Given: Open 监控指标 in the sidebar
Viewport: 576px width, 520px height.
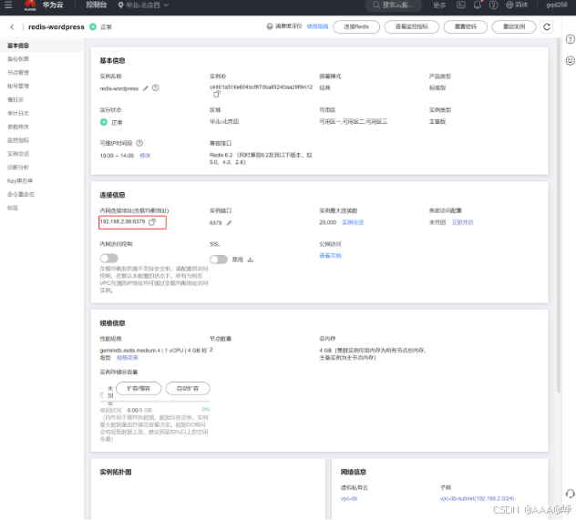Looking at the screenshot, I should [x=18, y=140].
